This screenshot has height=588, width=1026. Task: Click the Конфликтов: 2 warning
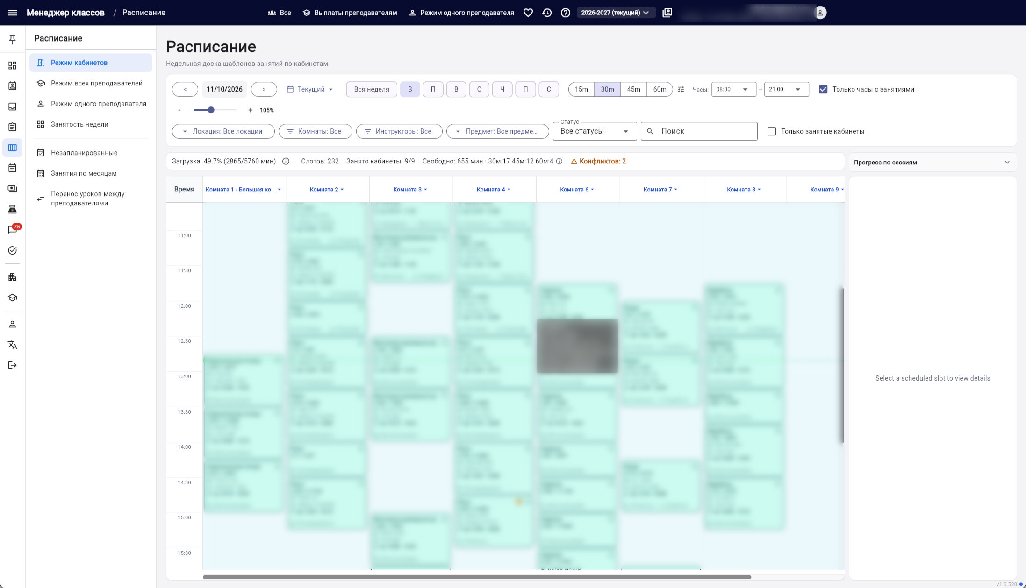598,161
